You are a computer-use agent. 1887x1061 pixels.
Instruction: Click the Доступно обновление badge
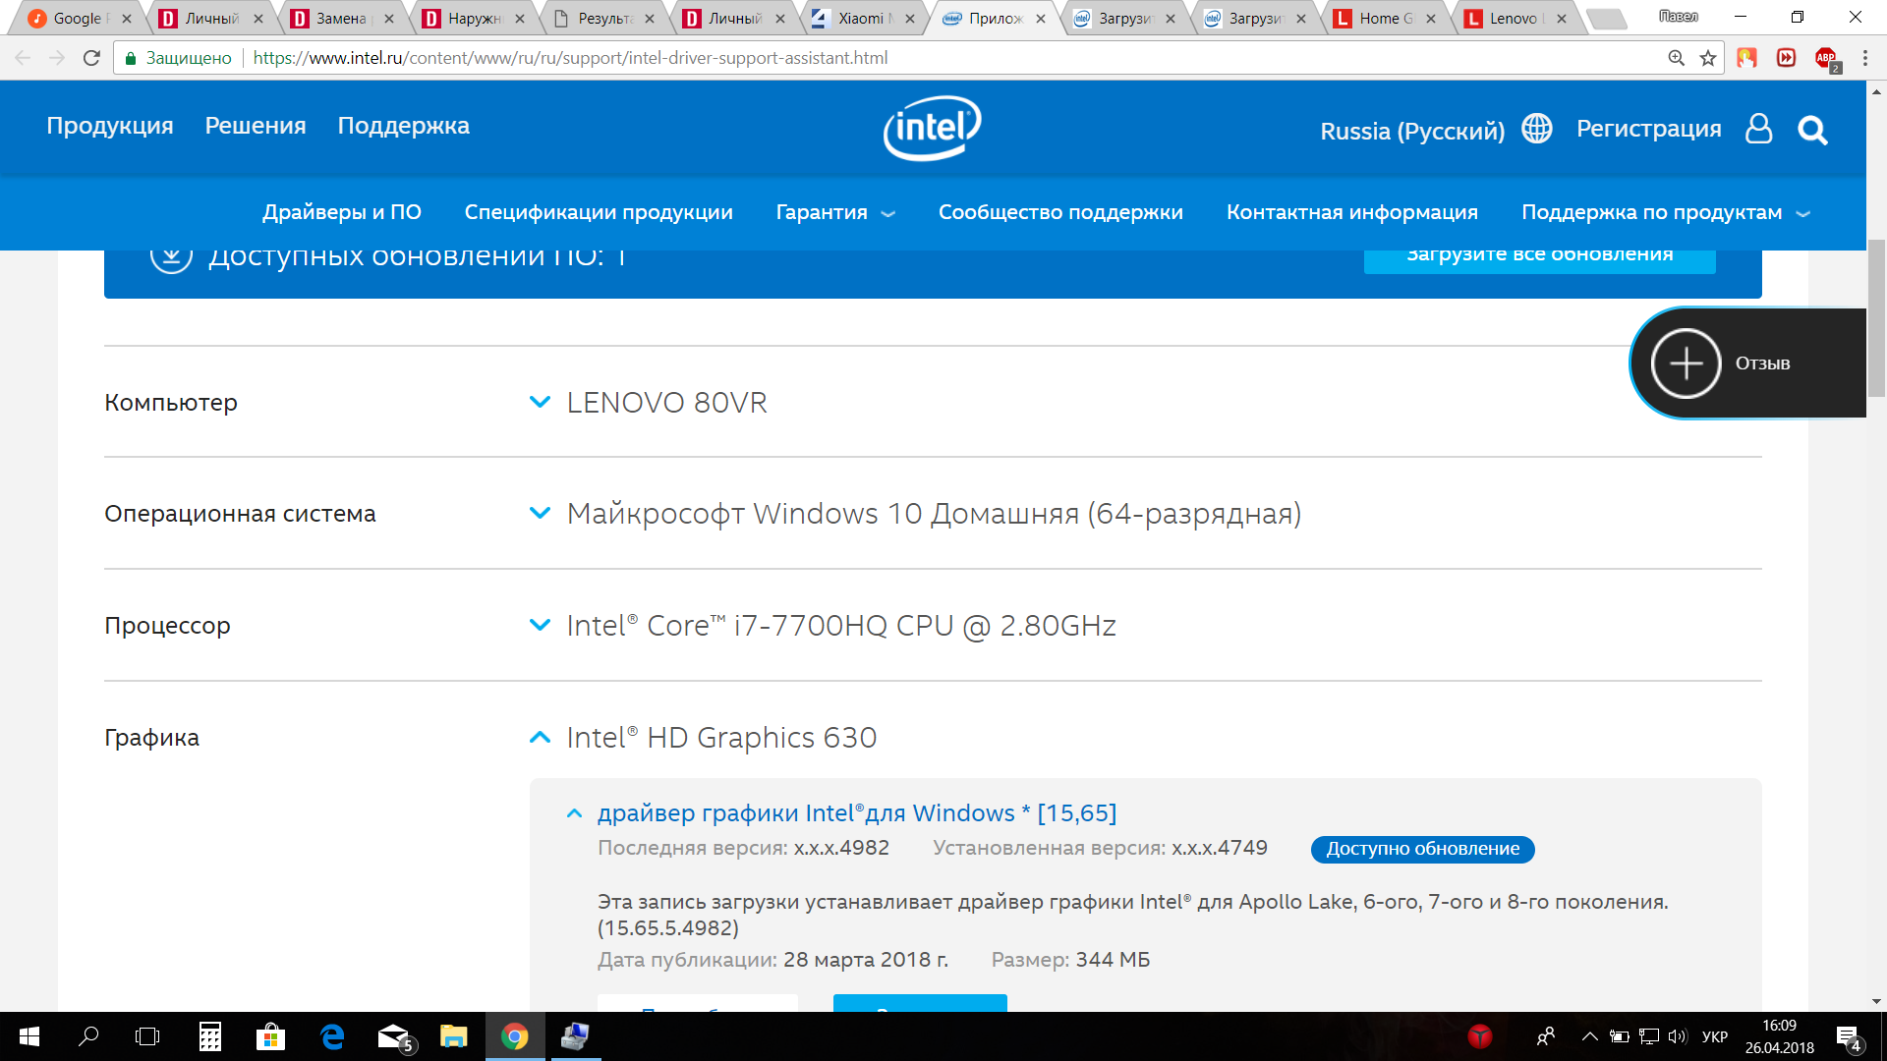(1422, 849)
